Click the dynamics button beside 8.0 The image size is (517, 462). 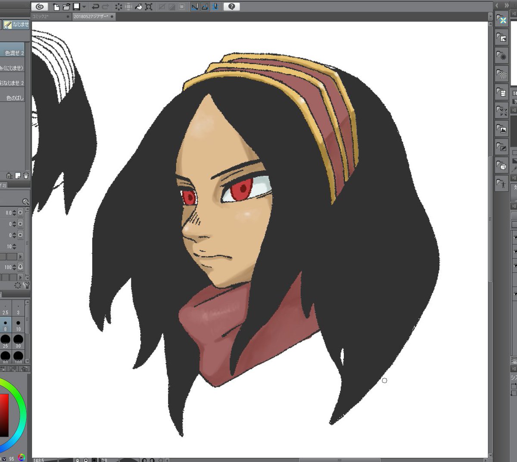coord(20,213)
